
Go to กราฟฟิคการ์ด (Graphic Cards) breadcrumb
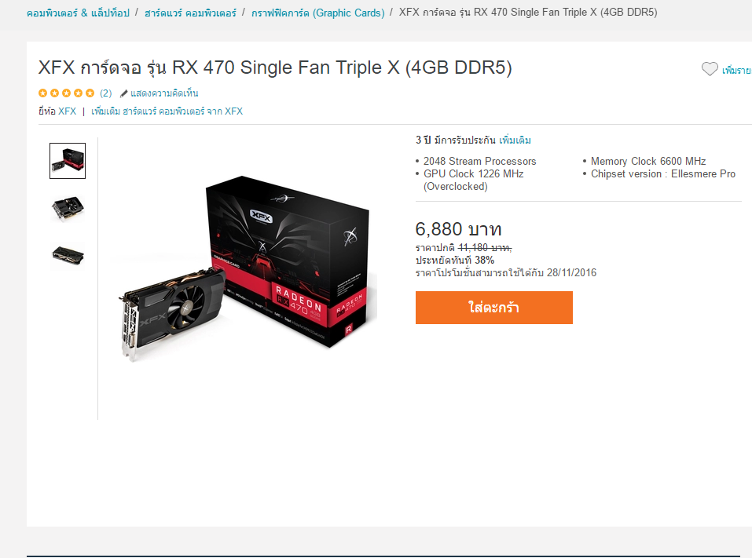pos(318,13)
